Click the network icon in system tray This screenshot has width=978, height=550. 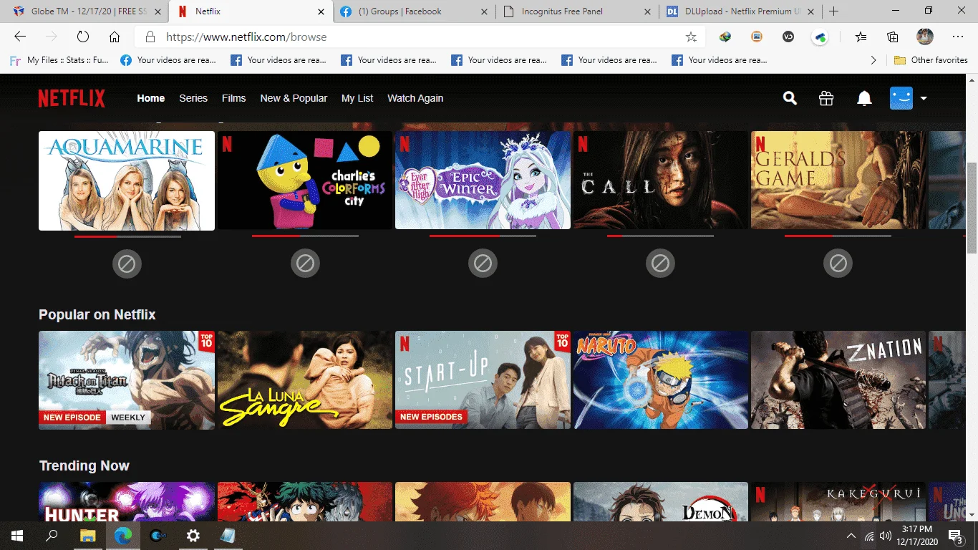[869, 536]
